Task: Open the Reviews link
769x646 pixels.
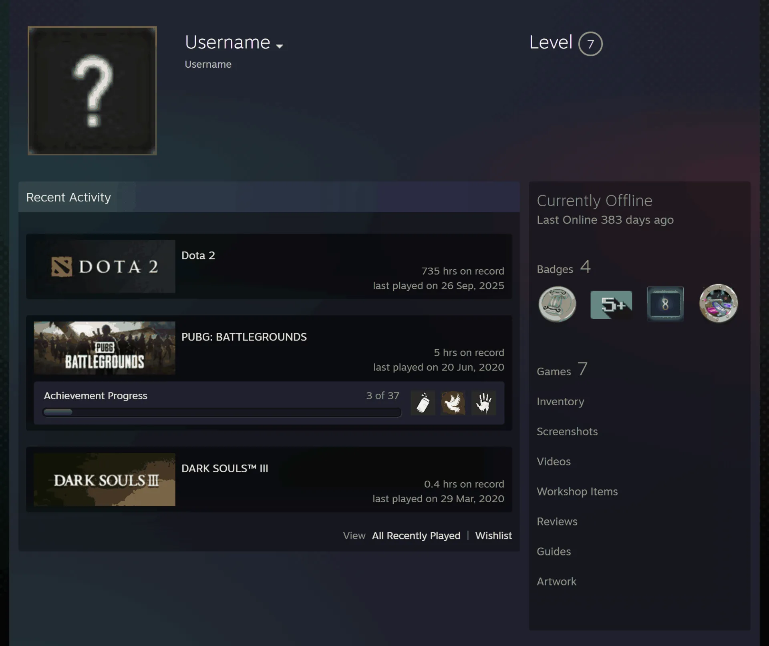Action: point(557,522)
